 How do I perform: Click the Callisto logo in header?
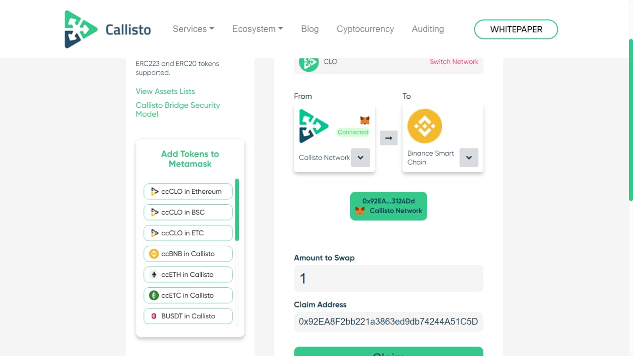click(x=108, y=29)
